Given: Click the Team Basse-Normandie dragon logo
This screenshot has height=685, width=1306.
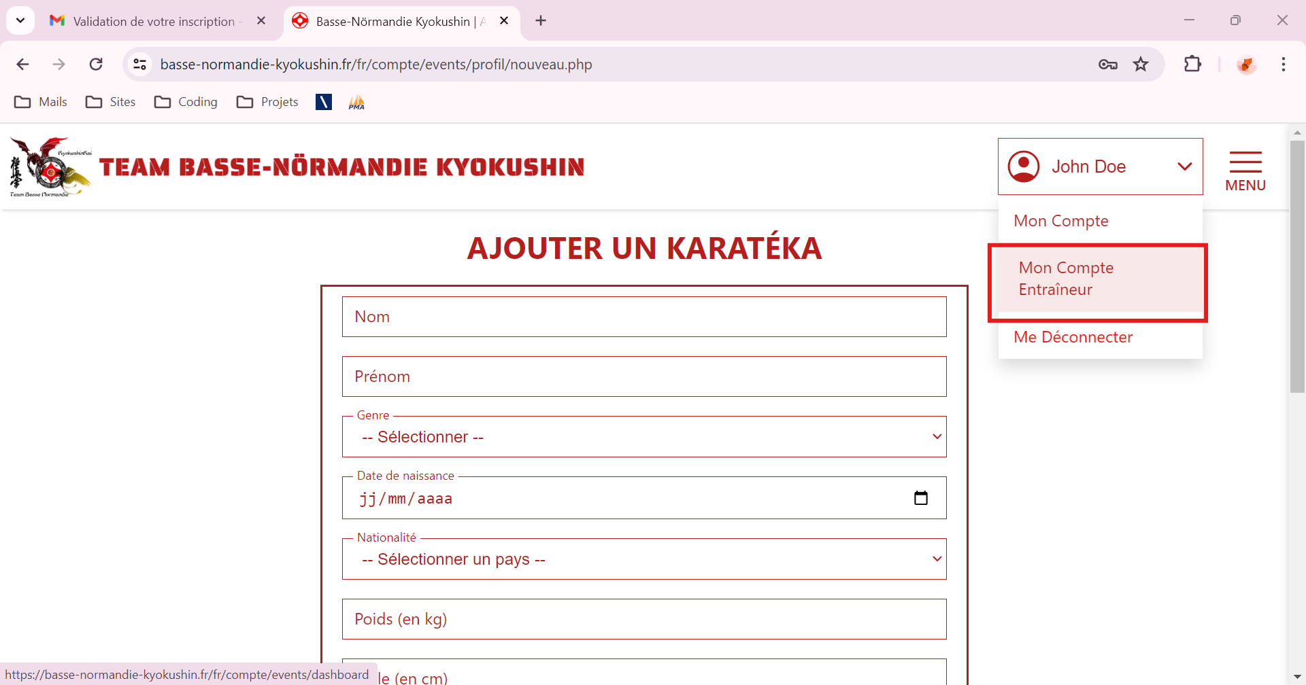Looking at the screenshot, I should coord(50,167).
